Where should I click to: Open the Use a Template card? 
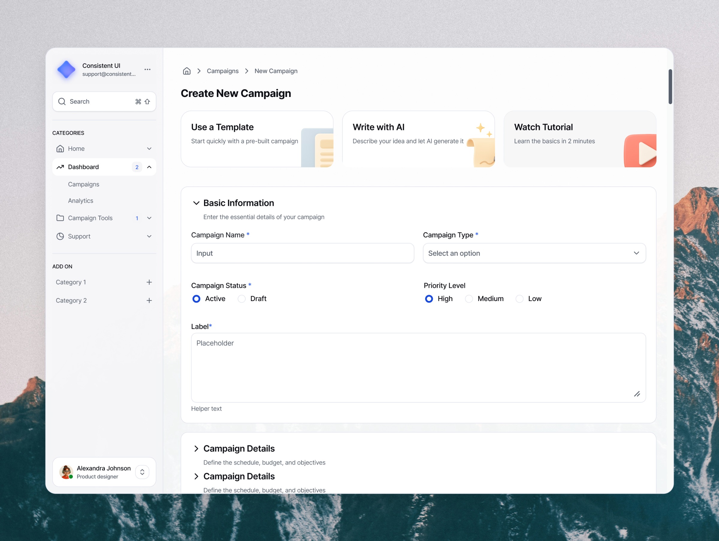click(x=257, y=139)
